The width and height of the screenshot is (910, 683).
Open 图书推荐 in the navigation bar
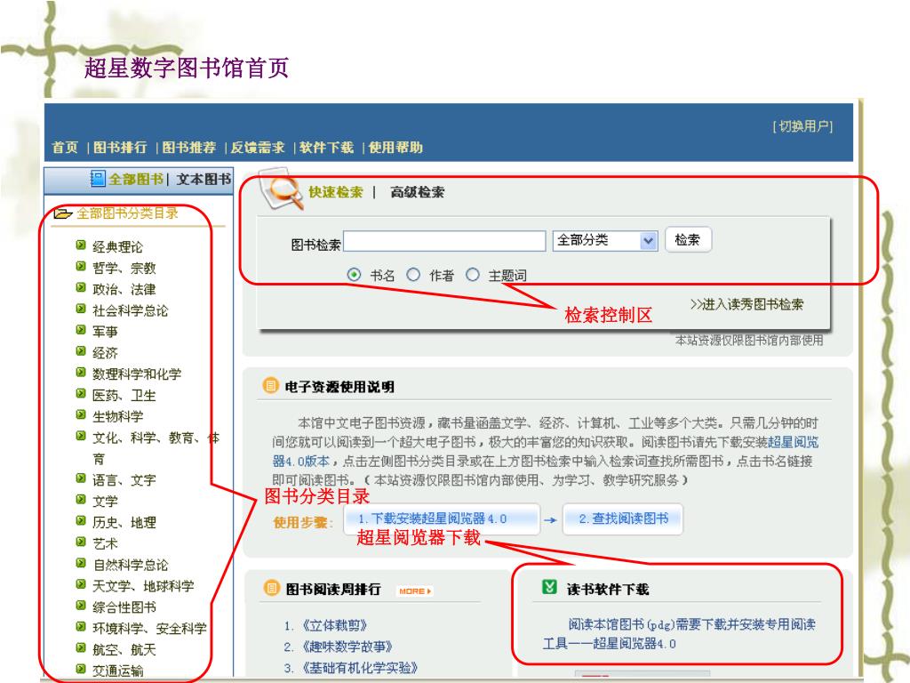[188, 148]
